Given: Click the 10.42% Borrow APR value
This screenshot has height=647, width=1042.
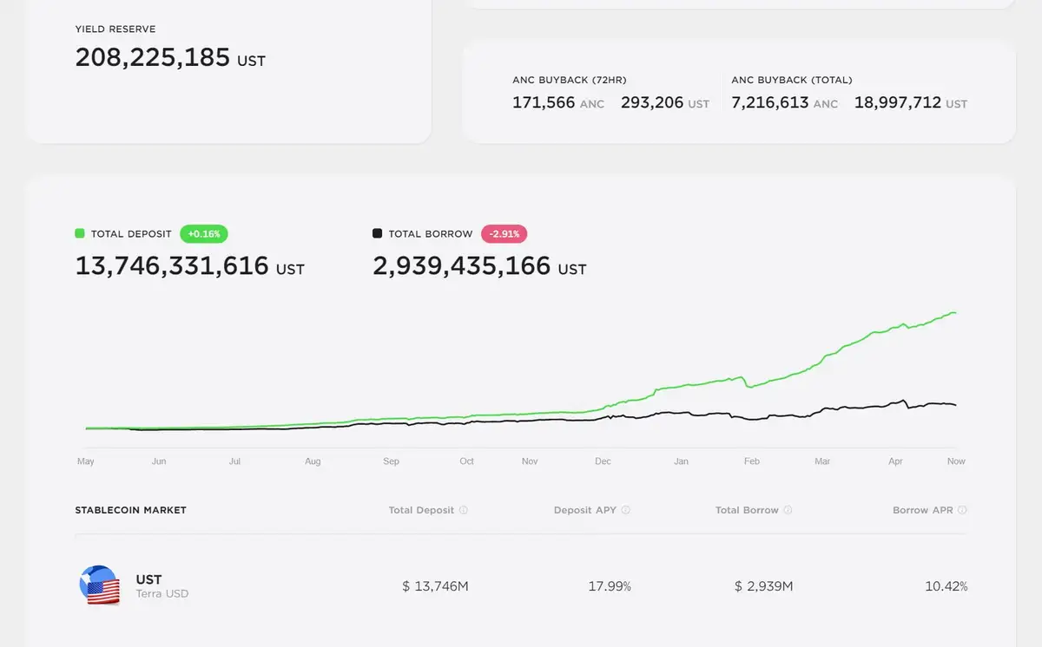Looking at the screenshot, I should [946, 586].
